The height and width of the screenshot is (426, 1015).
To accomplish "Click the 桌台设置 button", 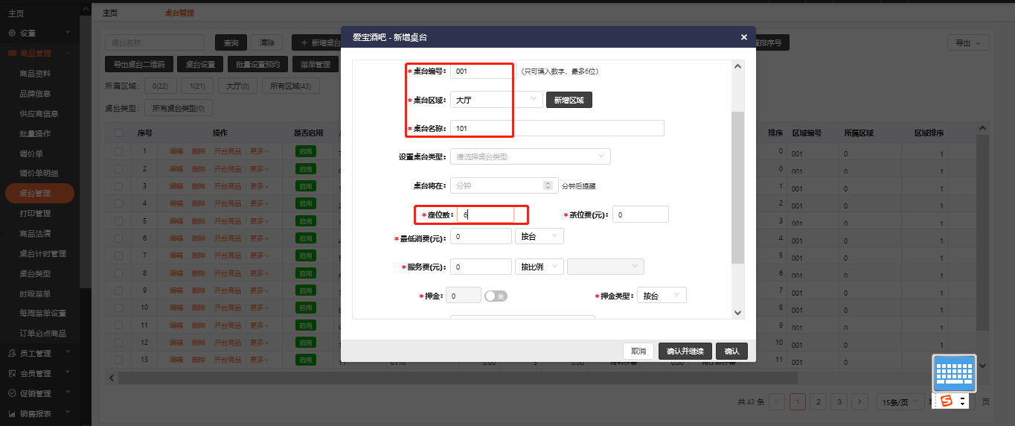I will (200, 64).
